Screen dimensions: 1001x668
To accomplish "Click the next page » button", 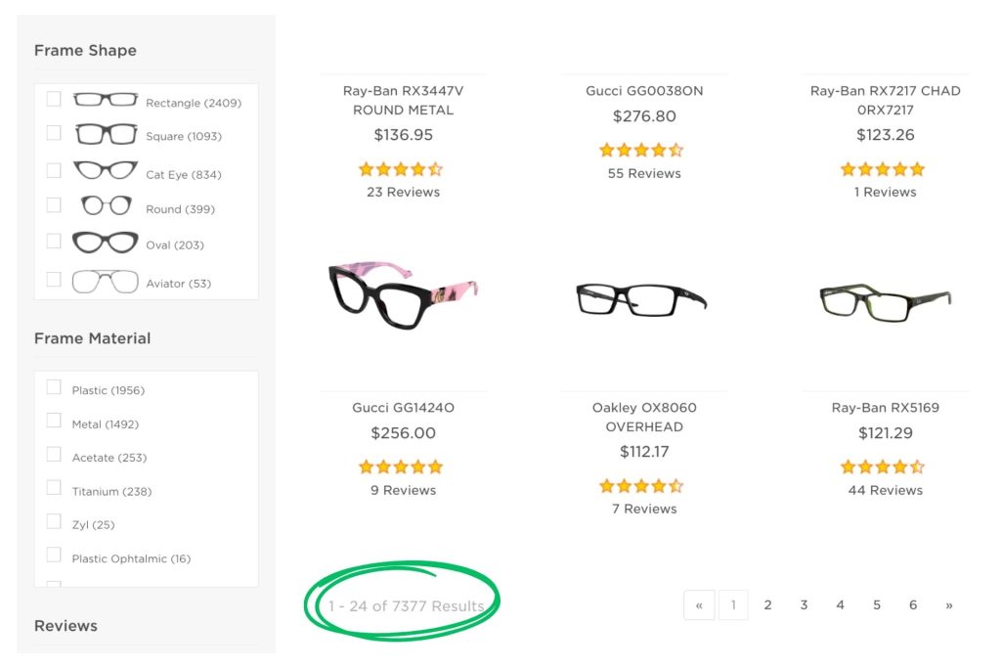I will tap(948, 604).
